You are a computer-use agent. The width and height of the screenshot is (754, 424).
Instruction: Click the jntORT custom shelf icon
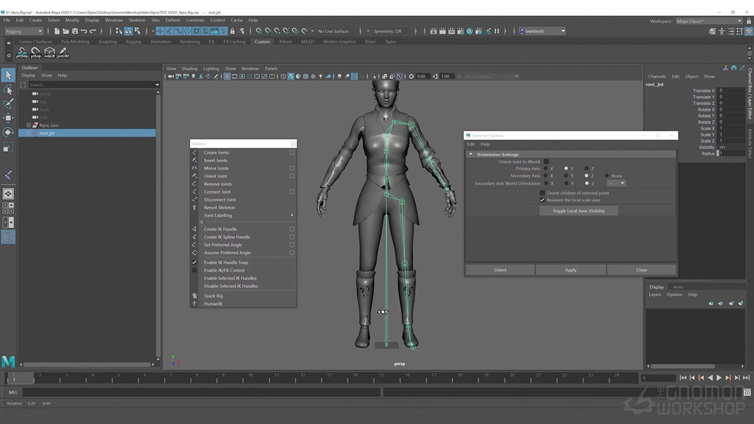click(x=63, y=53)
